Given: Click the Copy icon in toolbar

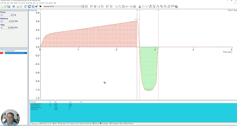Looking at the screenshot, I should pos(120,6).
